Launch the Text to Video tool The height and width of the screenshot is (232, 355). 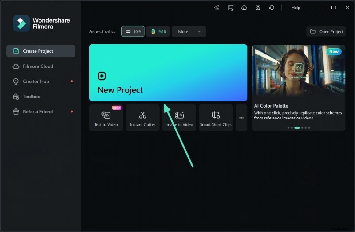coord(106,118)
